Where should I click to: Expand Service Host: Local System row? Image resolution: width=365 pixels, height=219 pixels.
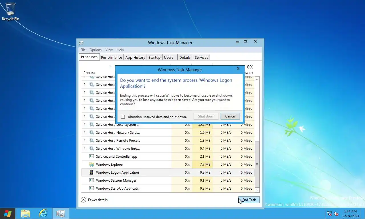(85, 124)
